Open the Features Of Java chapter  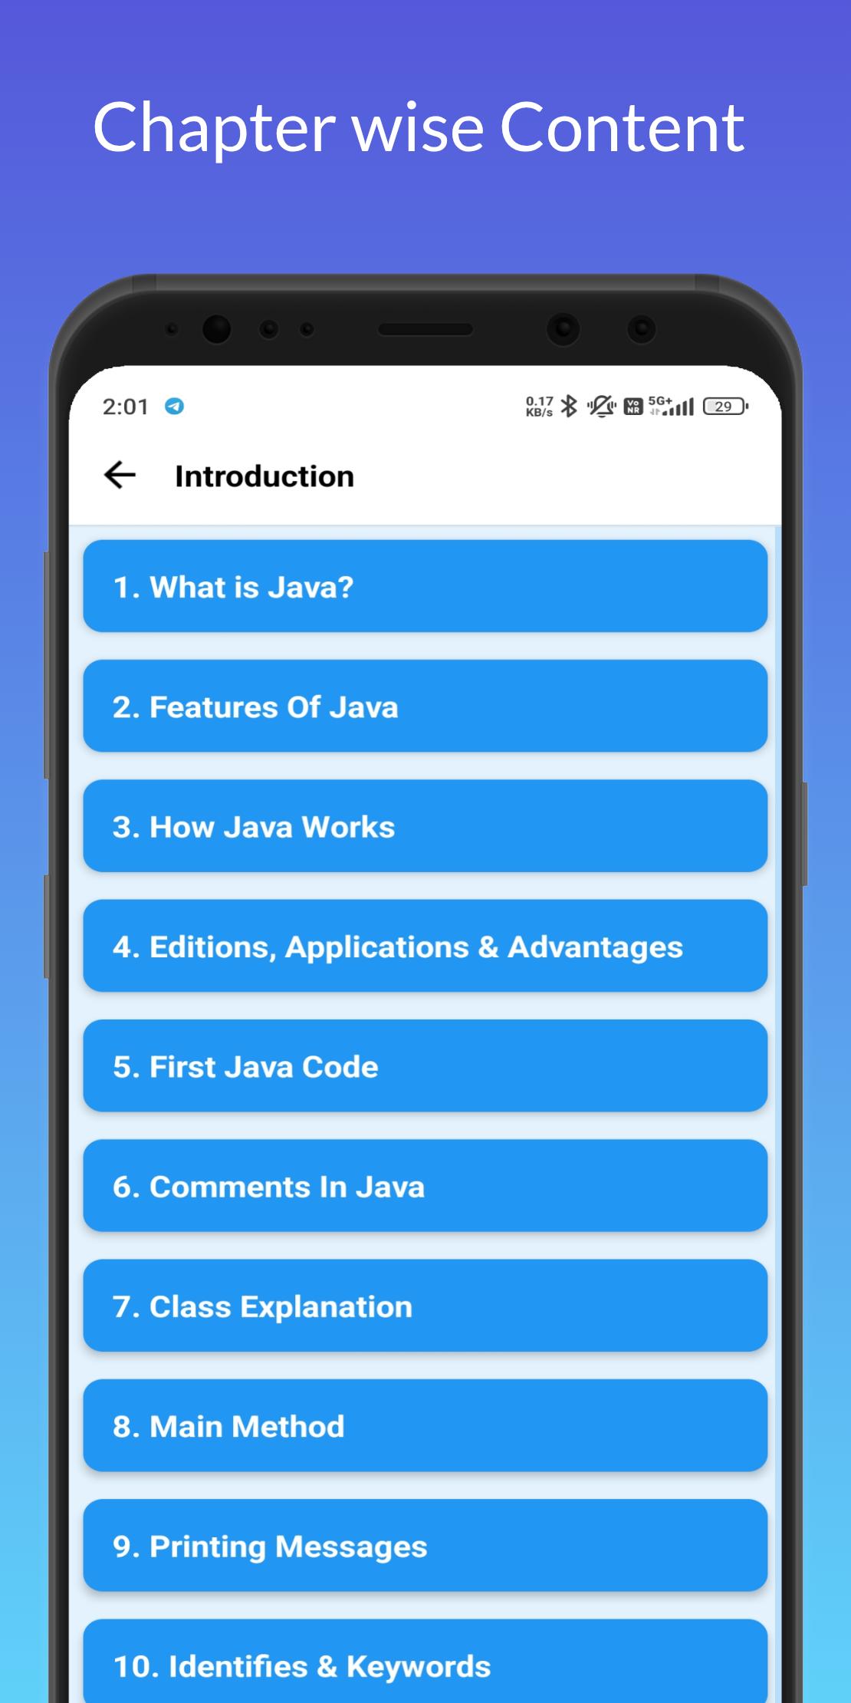pos(425,707)
